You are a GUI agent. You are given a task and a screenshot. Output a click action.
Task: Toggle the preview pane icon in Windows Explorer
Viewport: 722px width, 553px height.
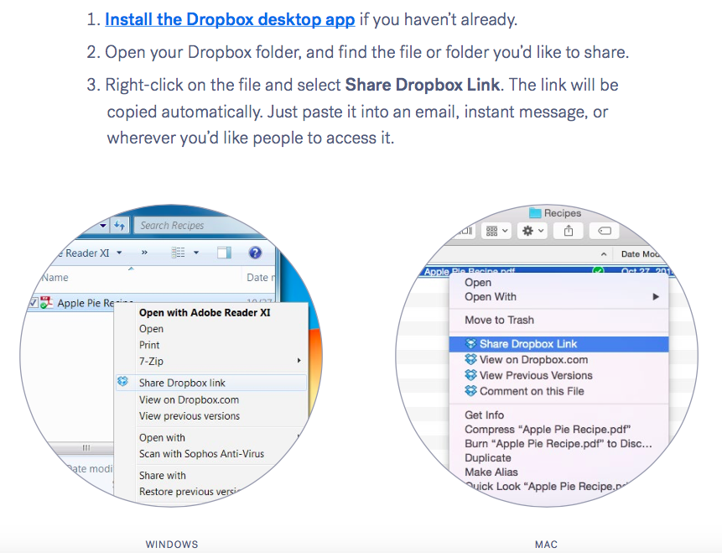[x=224, y=253]
